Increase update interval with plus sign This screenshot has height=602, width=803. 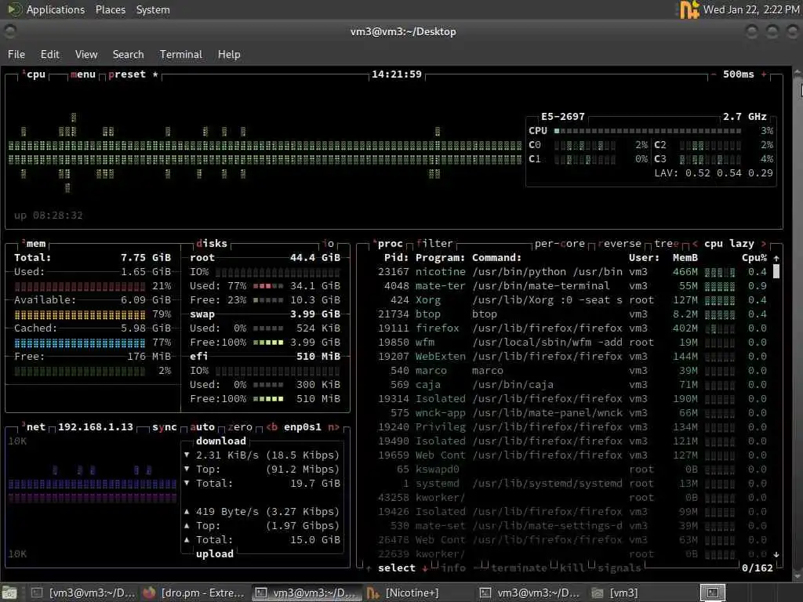[x=764, y=74]
